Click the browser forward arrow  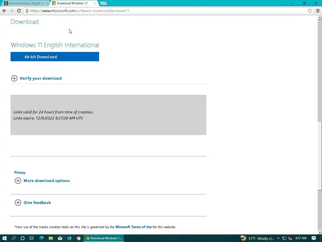12,11
